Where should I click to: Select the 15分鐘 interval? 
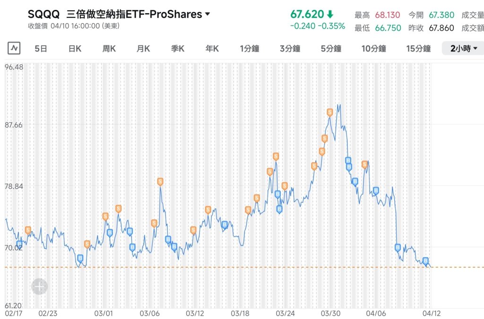[x=419, y=49]
